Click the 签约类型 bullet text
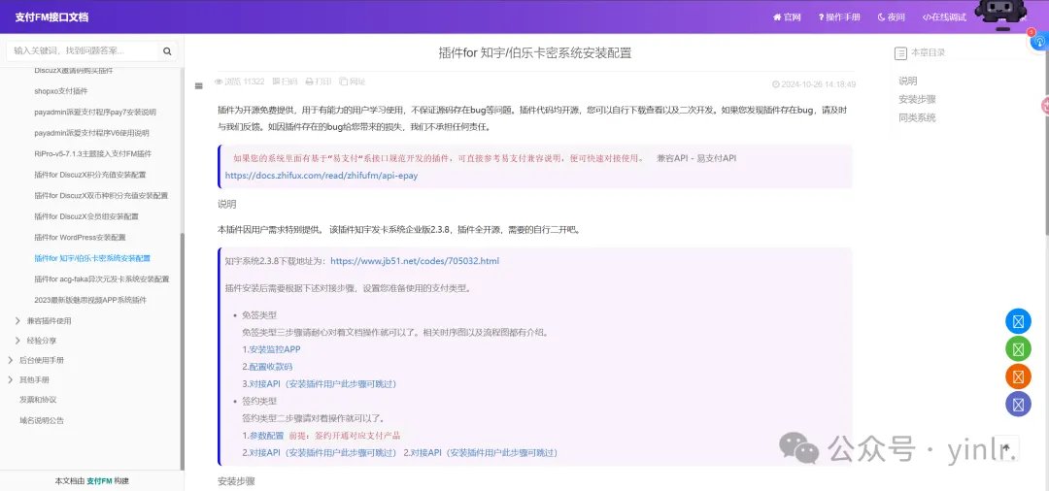The height and width of the screenshot is (491, 1049). tap(259, 402)
